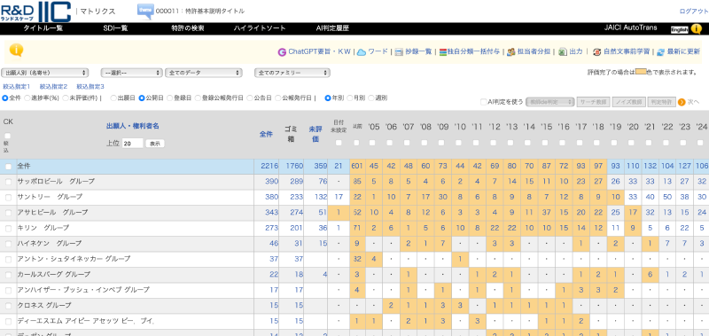Viewport: 709px width, 336px height.
Task: Tick the CK header checkbox
Action: click(x=8, y=136)
